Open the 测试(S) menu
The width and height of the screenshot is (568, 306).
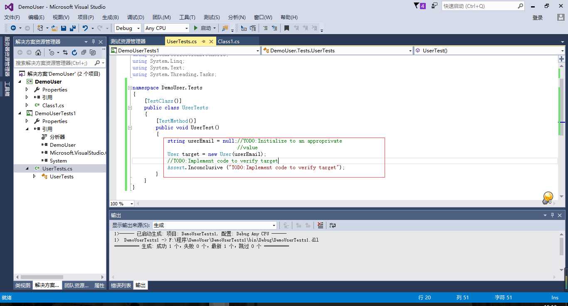point(212,17)
